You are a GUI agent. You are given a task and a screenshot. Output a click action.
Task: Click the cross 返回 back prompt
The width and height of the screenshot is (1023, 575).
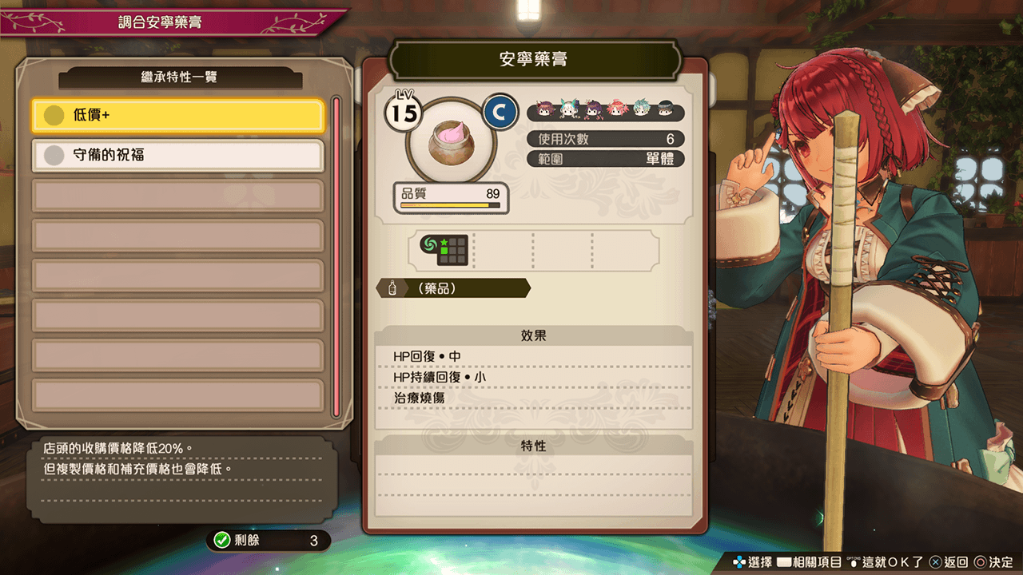949,562
